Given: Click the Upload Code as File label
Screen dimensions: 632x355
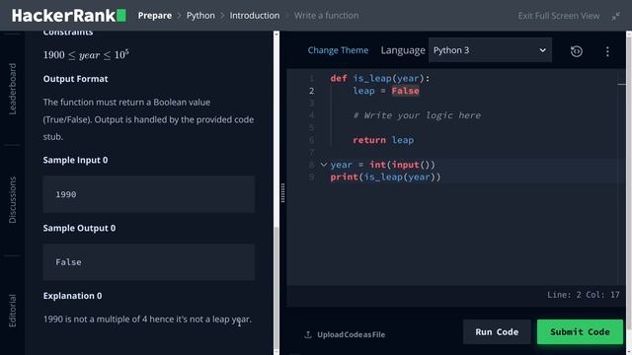Looking at the screenshot, I should 351,334.
